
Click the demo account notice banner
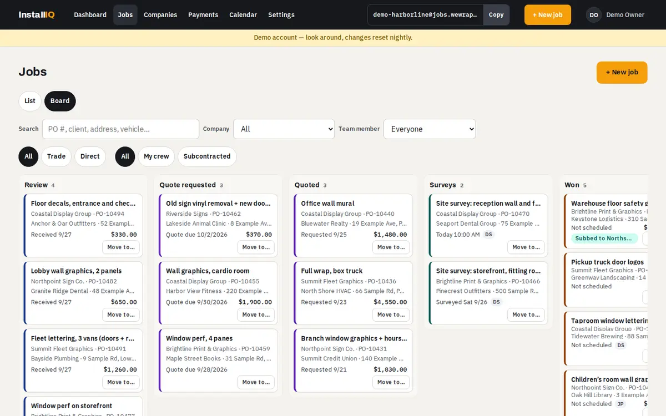coord(333,38)
